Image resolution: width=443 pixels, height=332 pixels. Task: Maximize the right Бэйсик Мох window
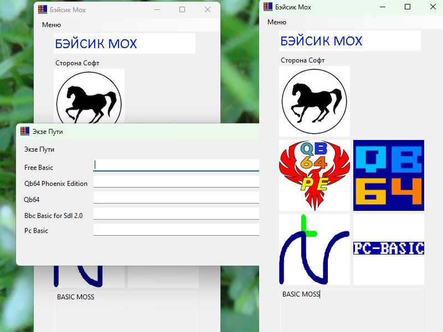click(x=408, y=7)
